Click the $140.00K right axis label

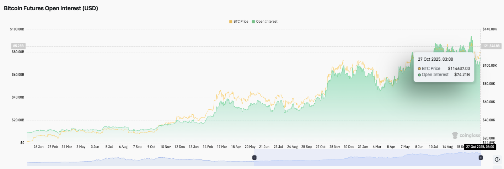pos(489,29)
